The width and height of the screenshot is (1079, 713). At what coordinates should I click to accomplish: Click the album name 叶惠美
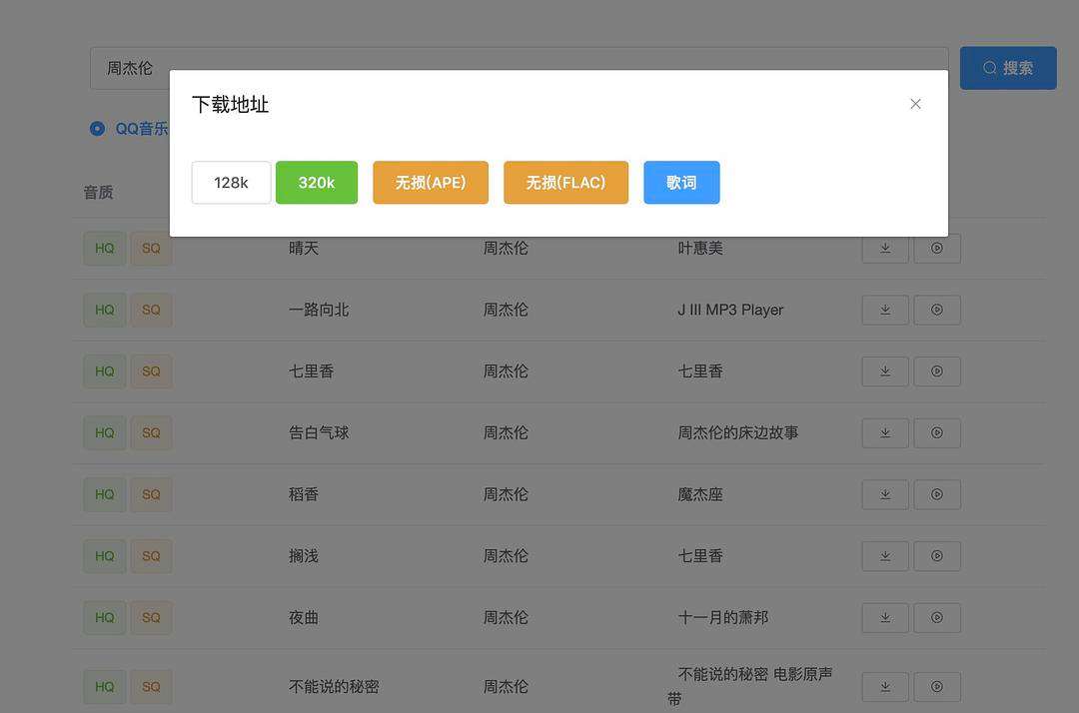699,249
